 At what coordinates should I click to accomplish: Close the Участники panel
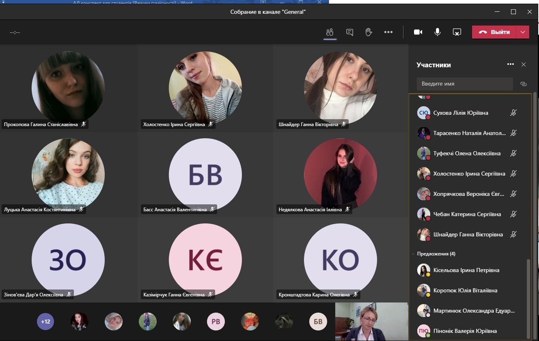pyautogui.click(x=524, y=64)
